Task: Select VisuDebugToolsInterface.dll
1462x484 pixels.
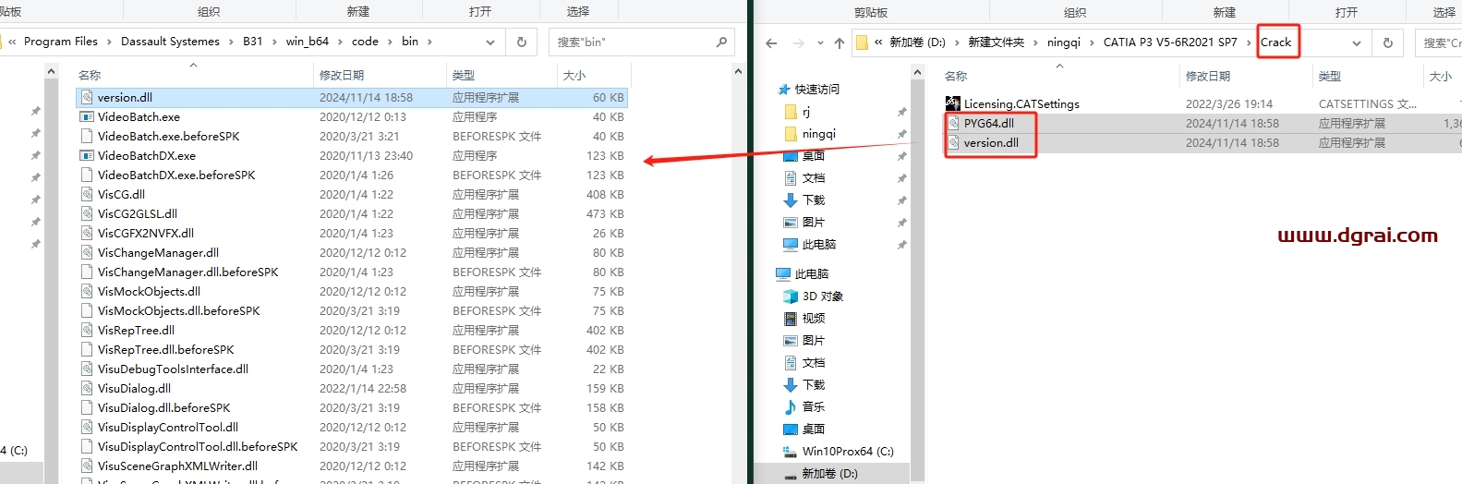Action: (x=173, y=369)
